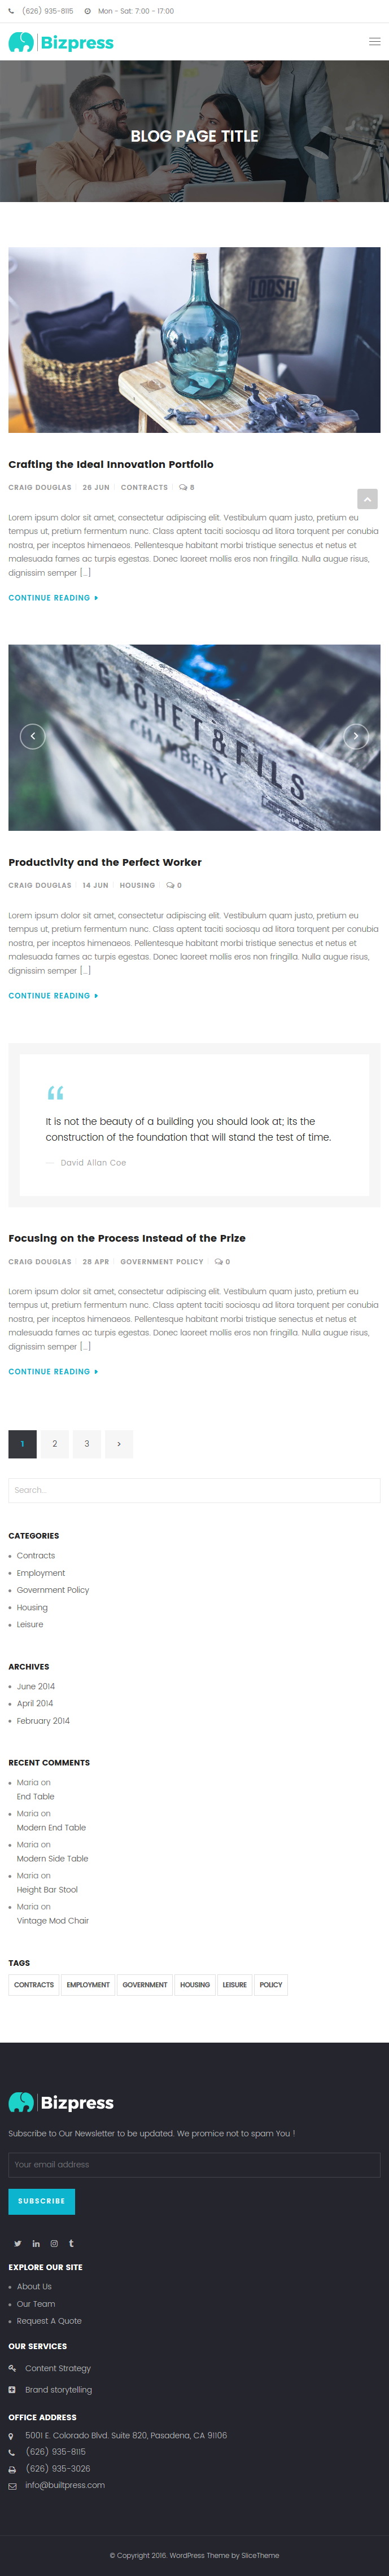The height and width of the screenshot is (2576, 389).
Task: Go to previous slide in image slider
Action: tap(33, 736)
